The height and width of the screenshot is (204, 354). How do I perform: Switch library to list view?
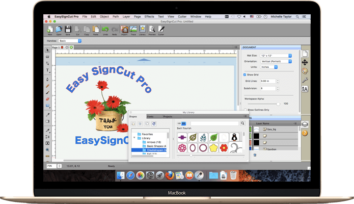point(179,123)
